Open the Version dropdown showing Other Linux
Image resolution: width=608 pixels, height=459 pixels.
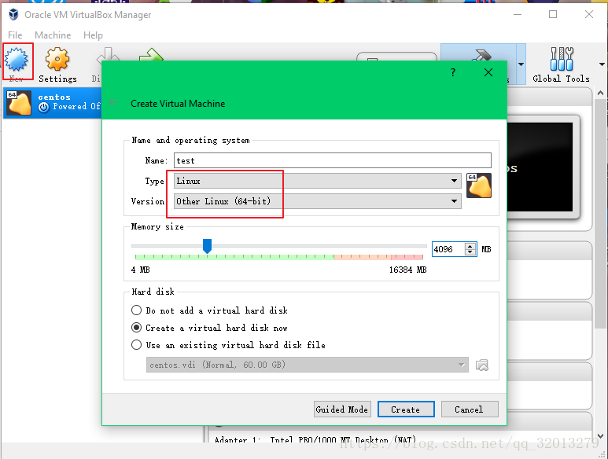tap(318, 201)
